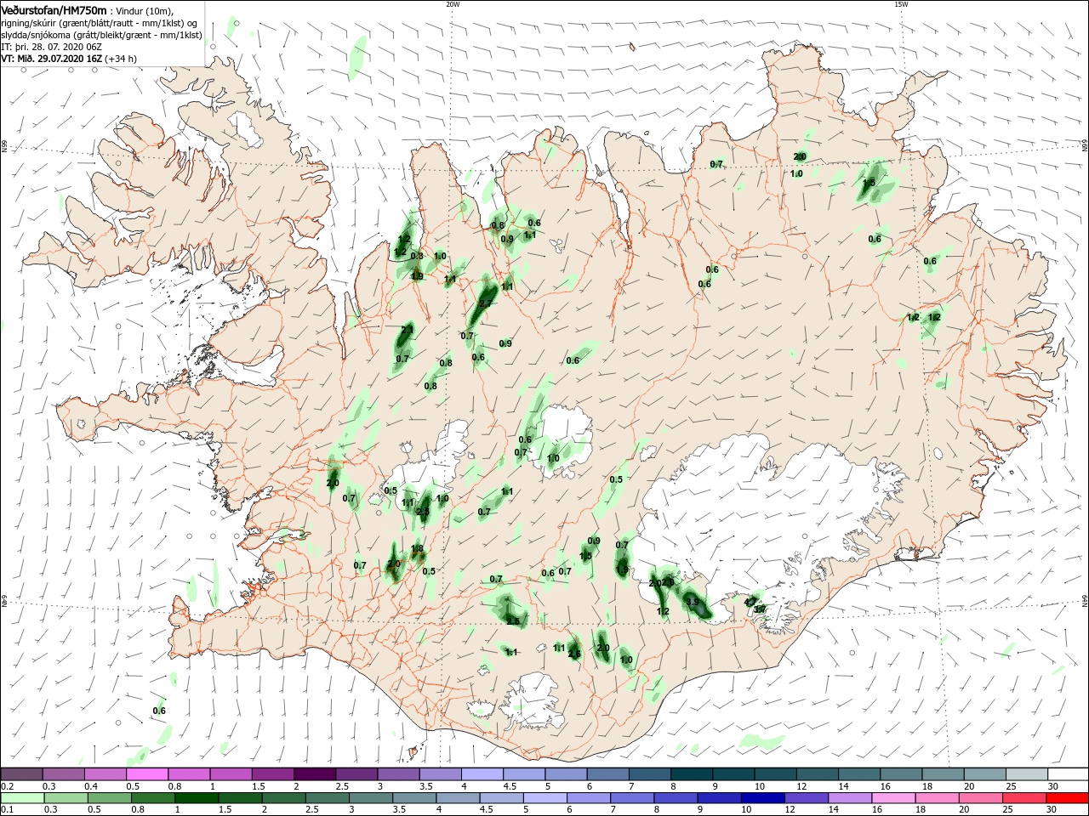
Task: Click the '3.9' precipitation value on the map
Action: pos(693,602)
